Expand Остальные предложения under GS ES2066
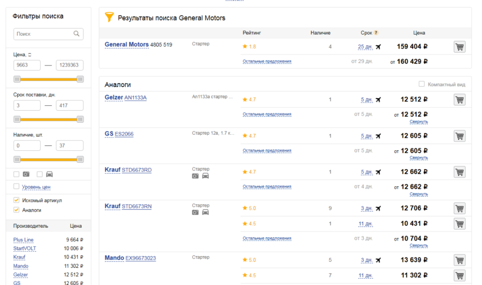 [x=267, y=151]
